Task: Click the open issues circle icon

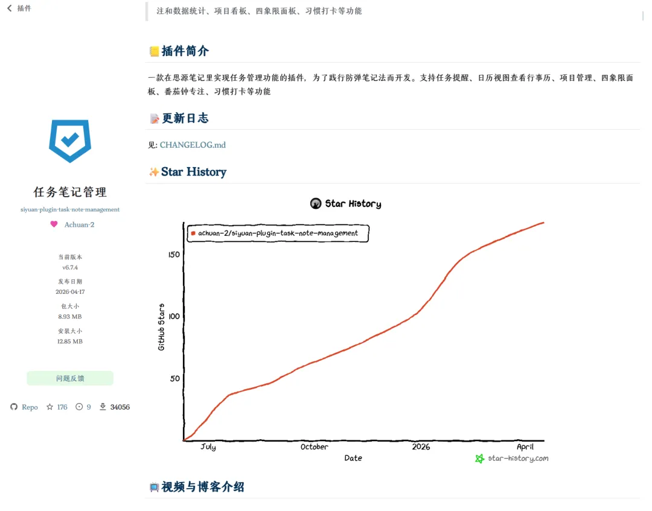Action: click(x=79, y=407)
